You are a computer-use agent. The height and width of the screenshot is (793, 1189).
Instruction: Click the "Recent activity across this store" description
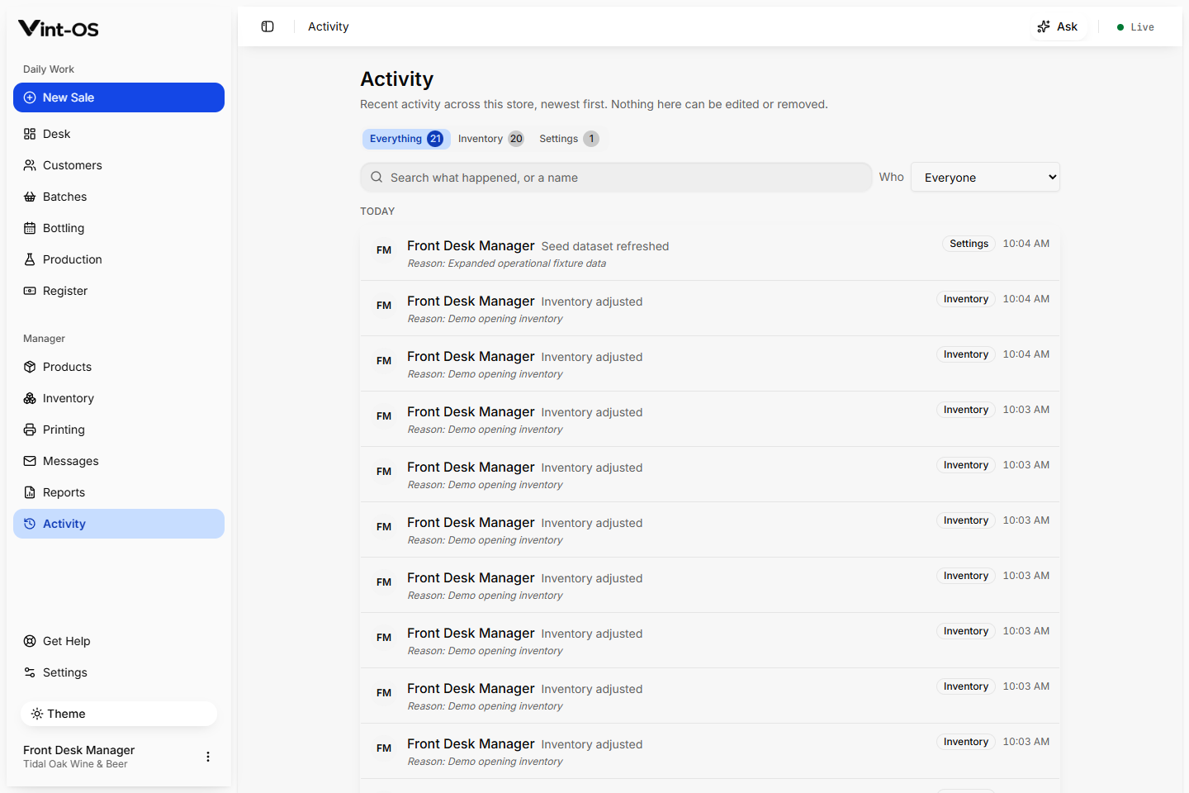pyautogui.click(x=594, y=104)
